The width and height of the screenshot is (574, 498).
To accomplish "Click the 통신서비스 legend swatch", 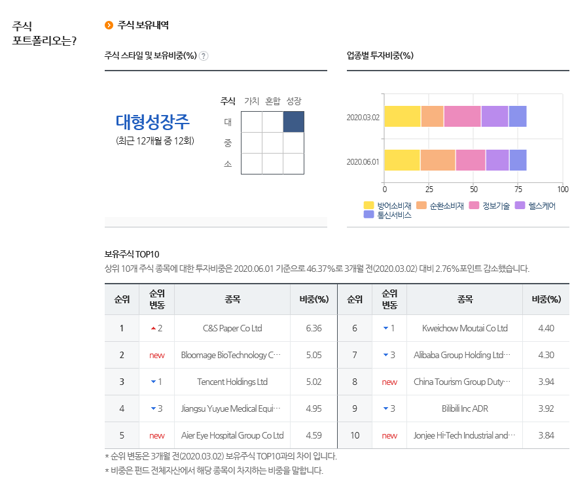I will [x=368, y=214].
